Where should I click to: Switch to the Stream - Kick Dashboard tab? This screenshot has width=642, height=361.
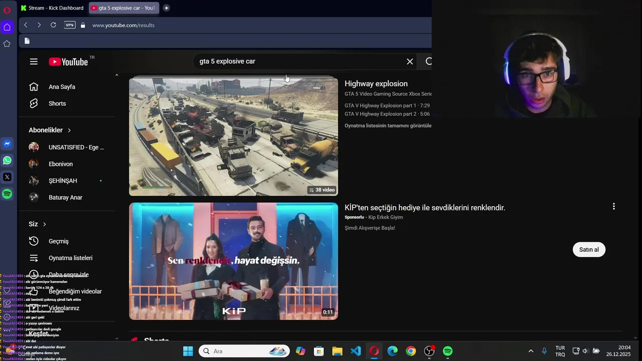[52, 8]
